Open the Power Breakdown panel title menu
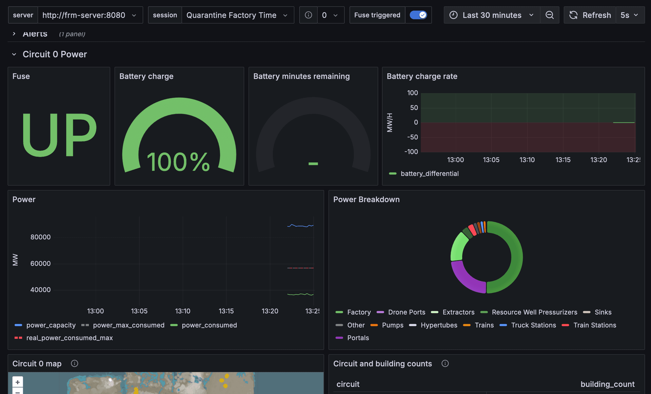The image size is (651, 394). (x=366, y=199)
